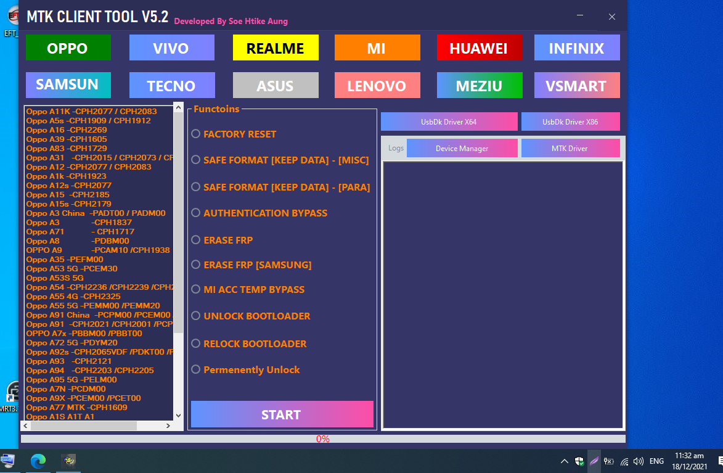This screenshot has height=473, width=723.
Task: Choose the VIVO brand button
Action: tap(171, 47)
